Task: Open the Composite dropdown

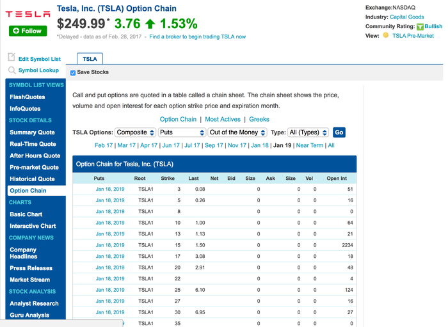Action: tap(136, 132)
